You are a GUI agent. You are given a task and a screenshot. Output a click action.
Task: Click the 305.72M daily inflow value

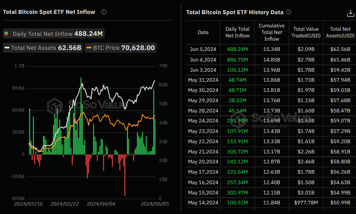[x=237, y=152]
